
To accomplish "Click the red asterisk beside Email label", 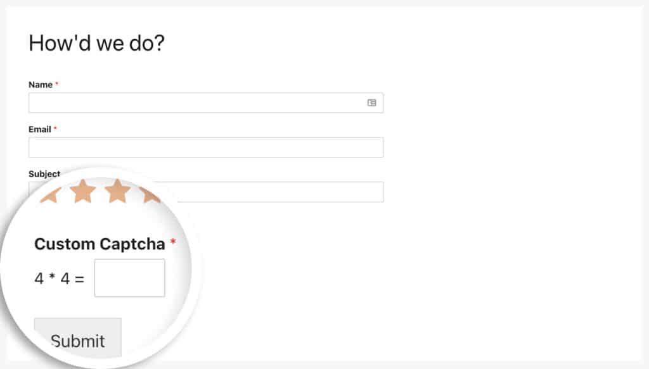I will 55,128.
